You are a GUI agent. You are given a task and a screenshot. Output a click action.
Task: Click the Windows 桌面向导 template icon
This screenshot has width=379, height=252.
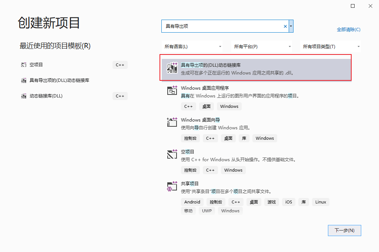172,123
